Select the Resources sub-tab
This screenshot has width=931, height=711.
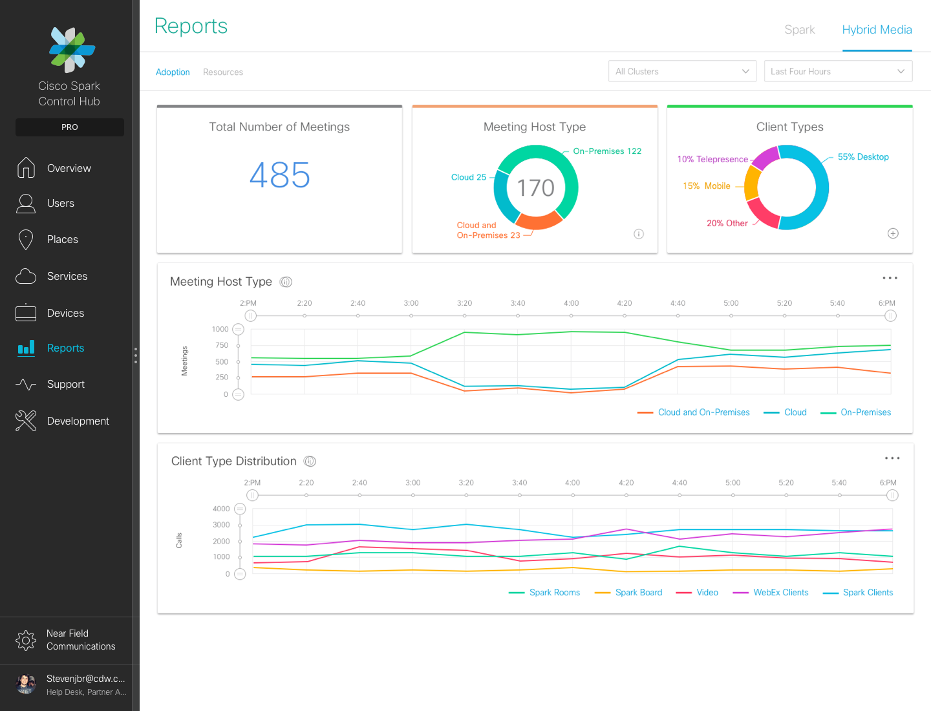pos(223,72)
